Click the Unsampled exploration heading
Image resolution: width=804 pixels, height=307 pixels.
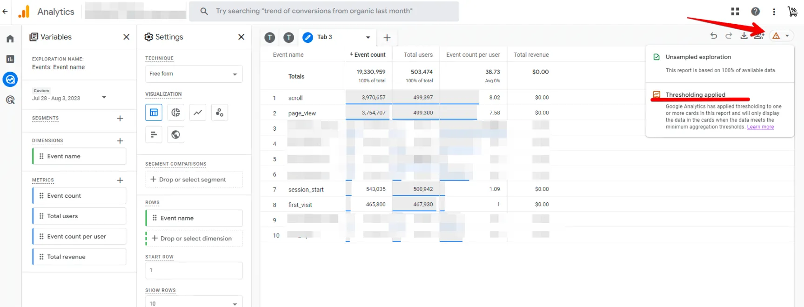(698, 57)
